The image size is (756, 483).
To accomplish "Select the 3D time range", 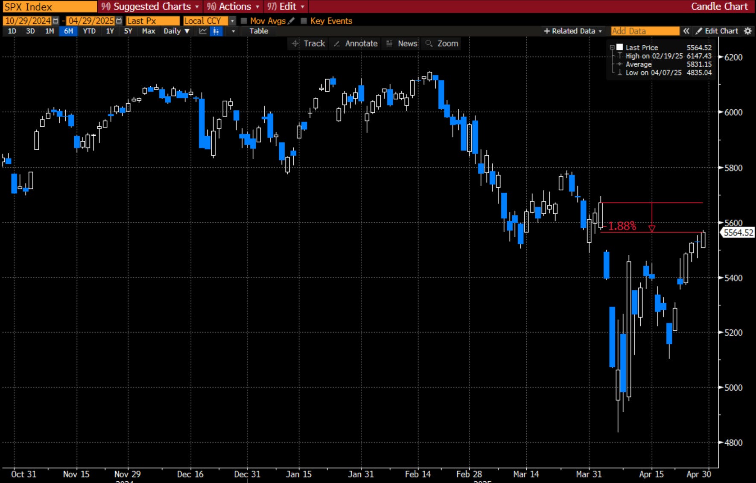I will (x=30, y=31).
